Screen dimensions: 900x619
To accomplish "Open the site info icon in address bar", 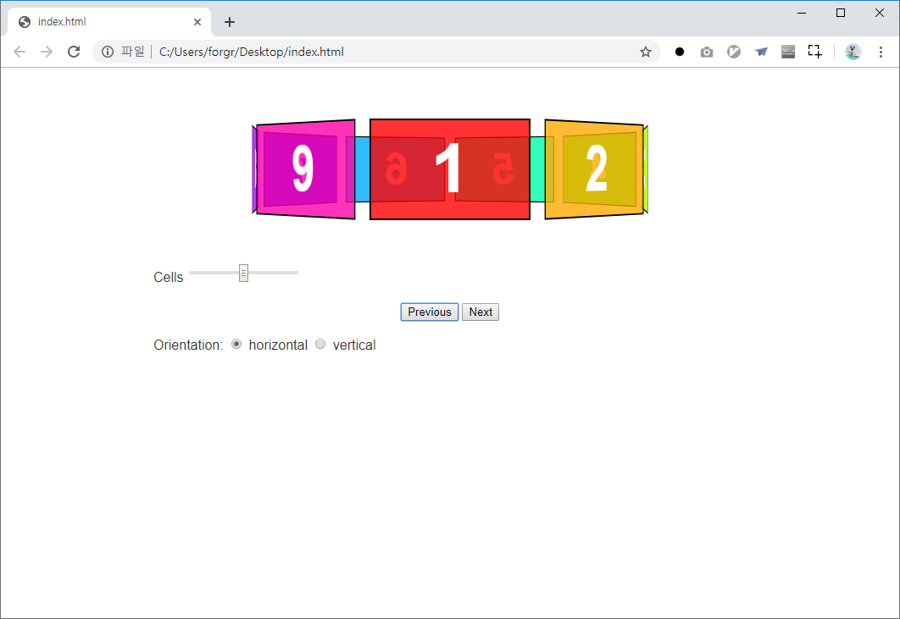I will (108, 52).
